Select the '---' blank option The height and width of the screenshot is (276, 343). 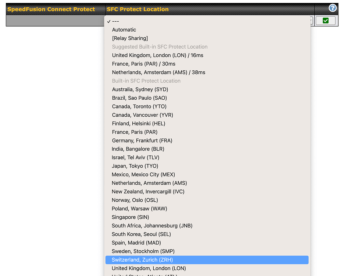click(x=207, y=21)
